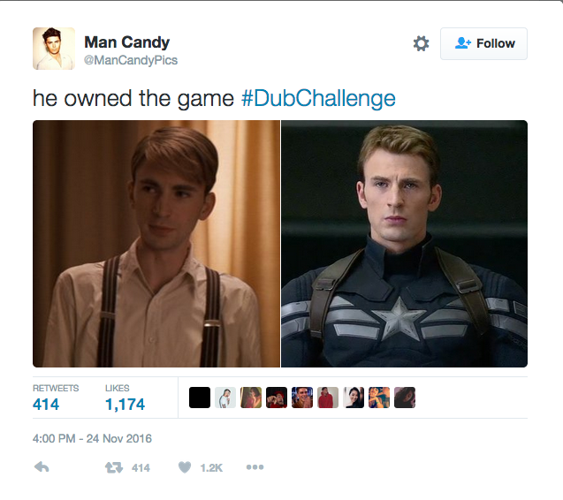Click the red hoodie liker avatar
The image size is (563, 500).
pyautogui.click(x=328, y=398)
